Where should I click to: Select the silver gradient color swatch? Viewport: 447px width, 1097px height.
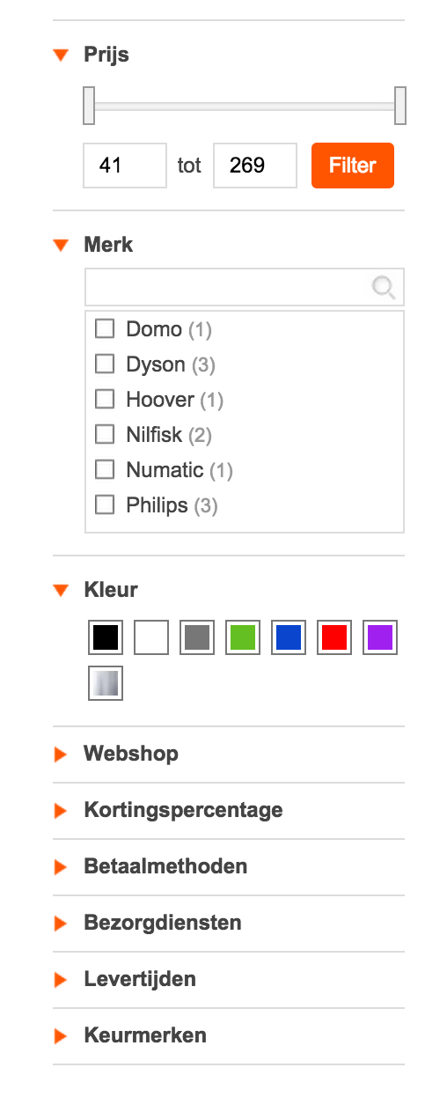pos(106,683)
